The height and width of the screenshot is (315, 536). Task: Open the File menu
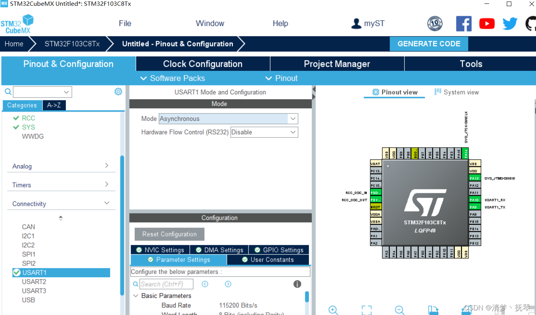point(125,23)
